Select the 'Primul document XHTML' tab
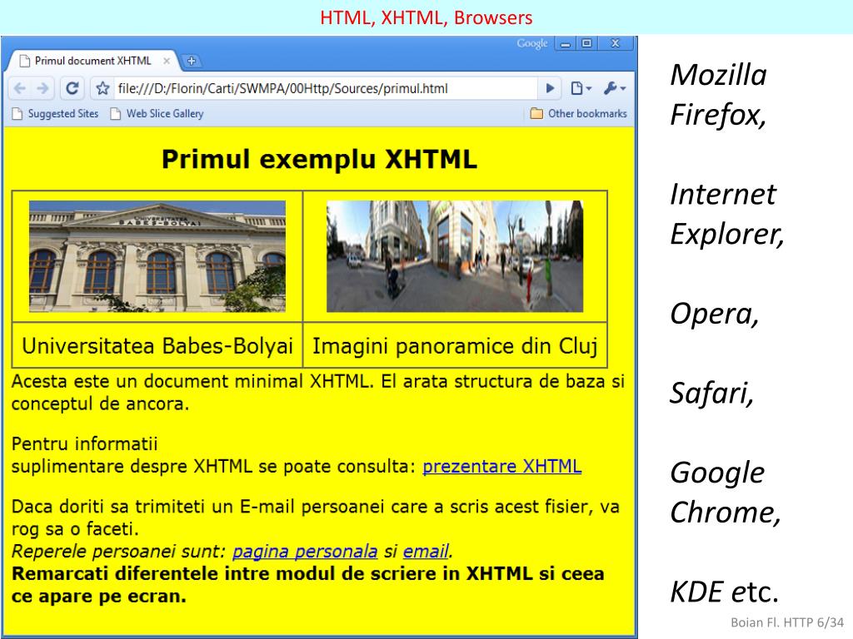This screenshot has height=639, width=853. [x=92, y=61]
